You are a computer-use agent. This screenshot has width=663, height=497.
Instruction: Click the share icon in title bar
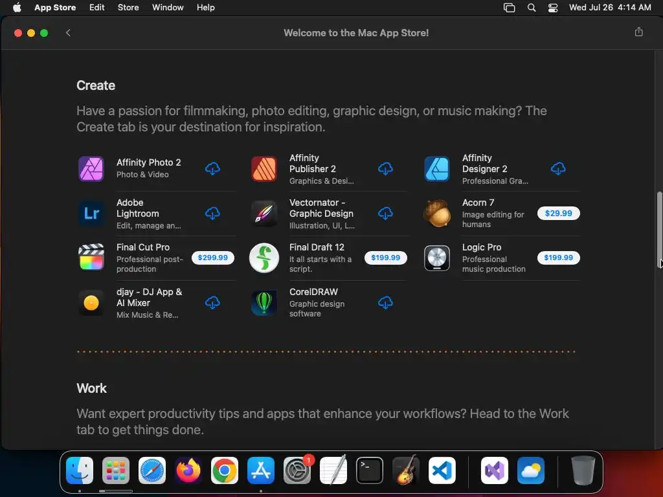tap(638, 32)
